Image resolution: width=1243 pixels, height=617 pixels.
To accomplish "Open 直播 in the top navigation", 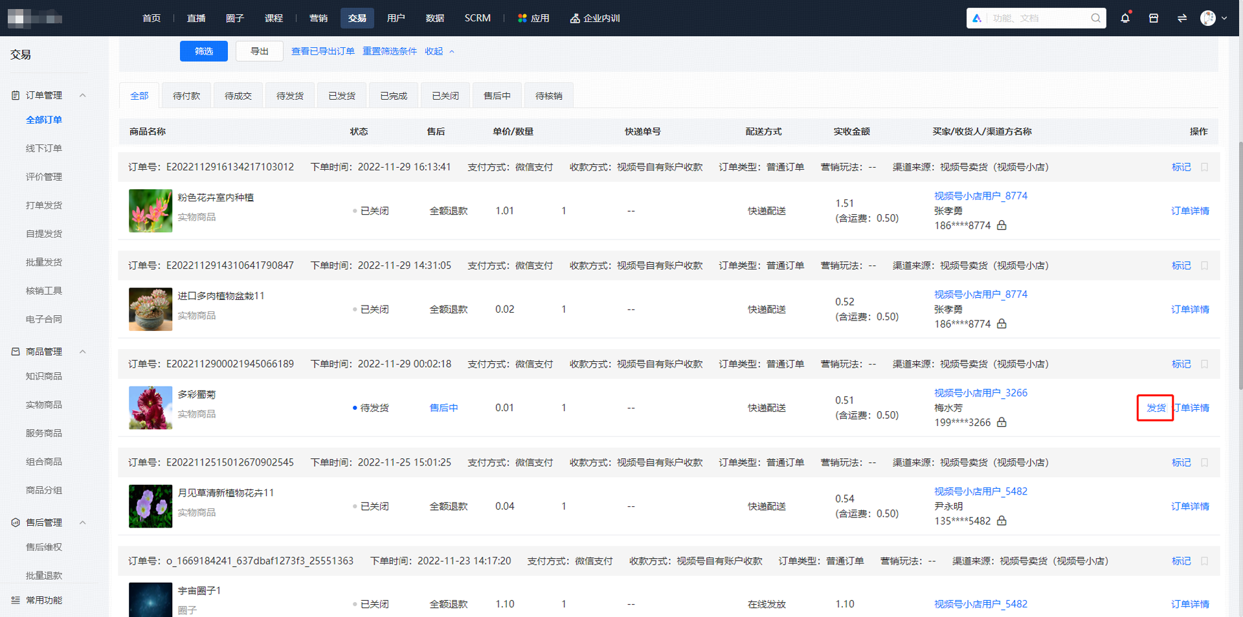I will click(x=196, y=18).
